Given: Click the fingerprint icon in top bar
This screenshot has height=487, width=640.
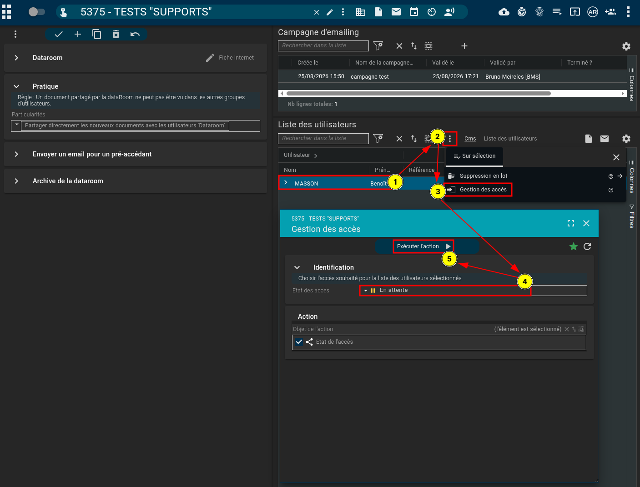Looking at the screenshot, I should tap(539, 12).
